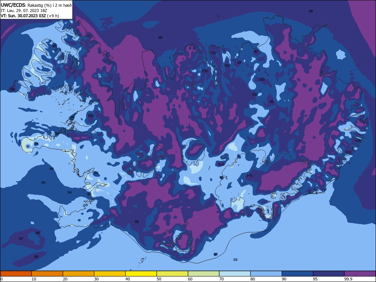Pick the amber 30–40 legend swatch
Viewport: 376px width, 282px height.
coord(110,274)
